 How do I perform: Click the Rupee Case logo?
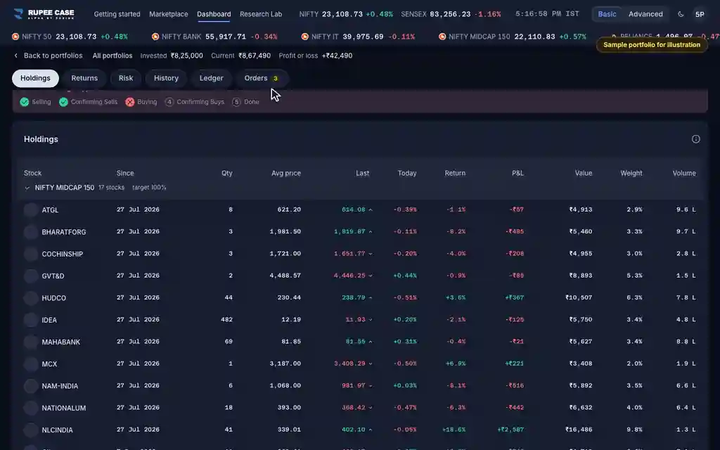[x=44, y=14]
